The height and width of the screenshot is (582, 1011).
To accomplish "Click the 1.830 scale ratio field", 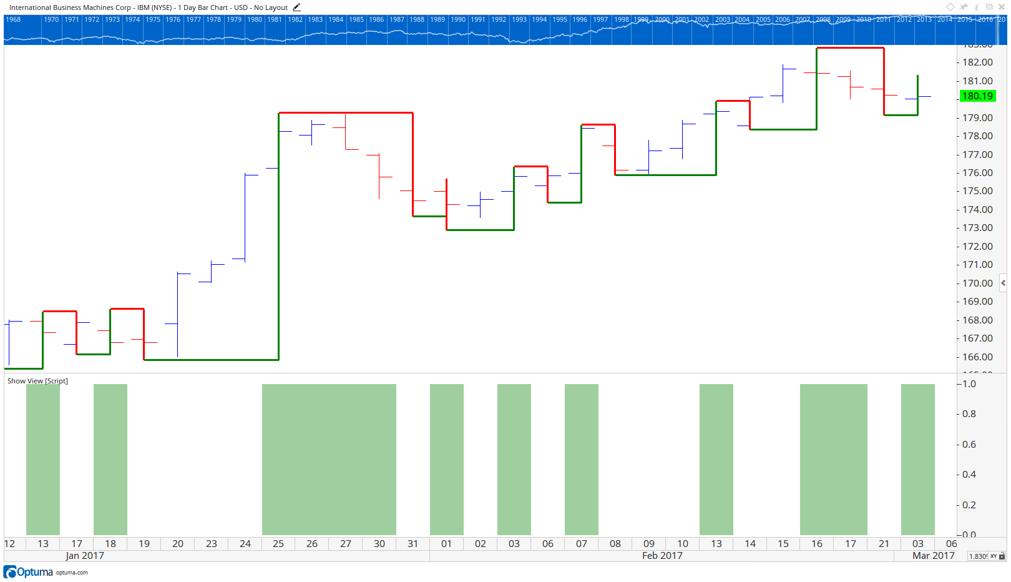I will click(978, 556).
